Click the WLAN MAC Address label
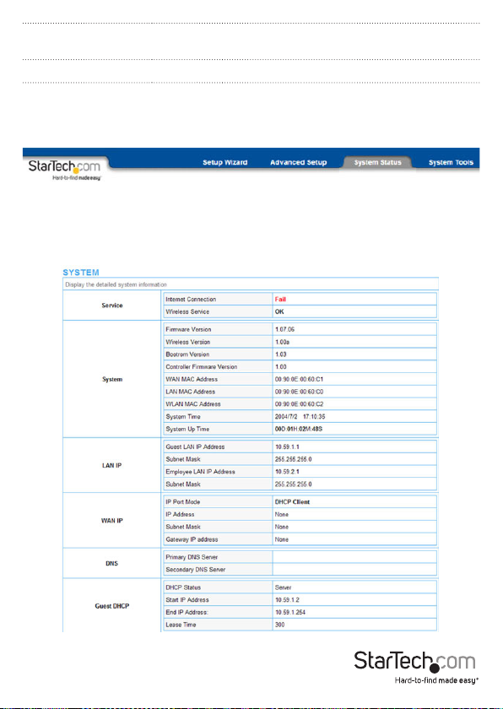The image size is (503, 709). coord(193,403)
